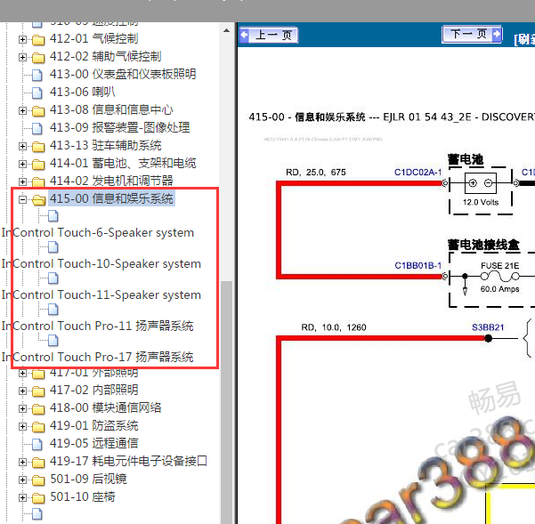Expand the 412-01 气候控制 folder
This screenshot has height=524, width=535.
click(22, 39)
